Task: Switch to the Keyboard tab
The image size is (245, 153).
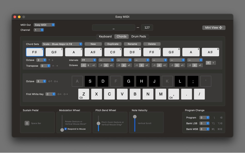Action: coord(105,36)
